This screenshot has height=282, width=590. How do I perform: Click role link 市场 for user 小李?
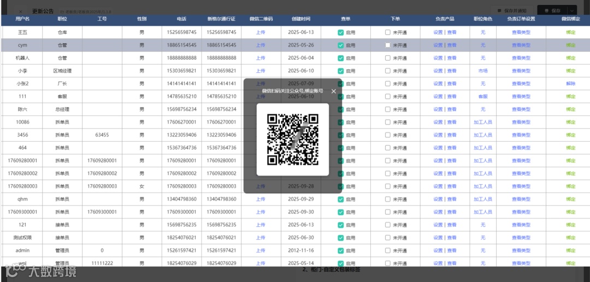pos(483,71)
